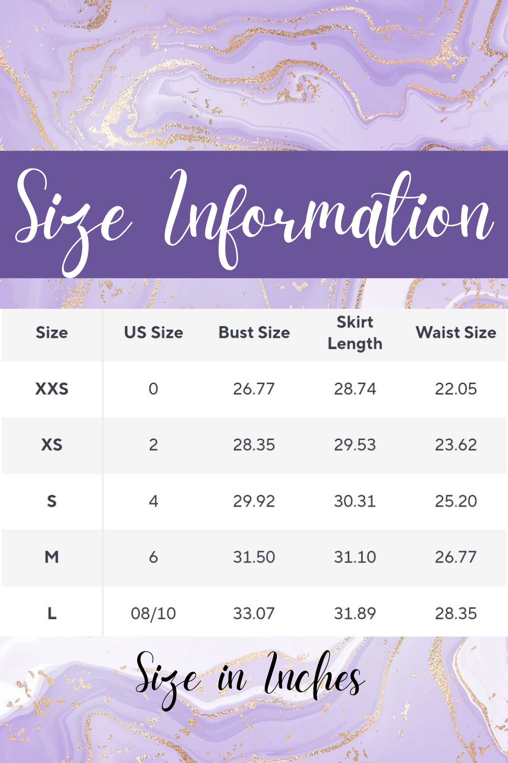Viewport: 508px width, 763px height.
Task: Select the M size row label
Action: point(52,557)
